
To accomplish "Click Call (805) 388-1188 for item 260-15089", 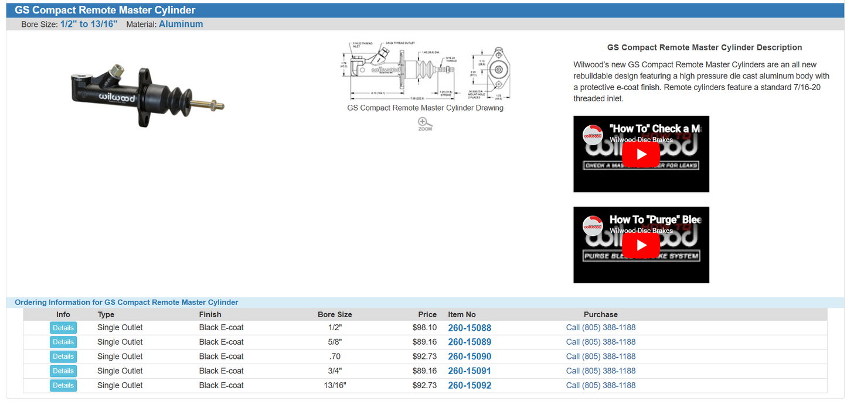I will 601,342.
